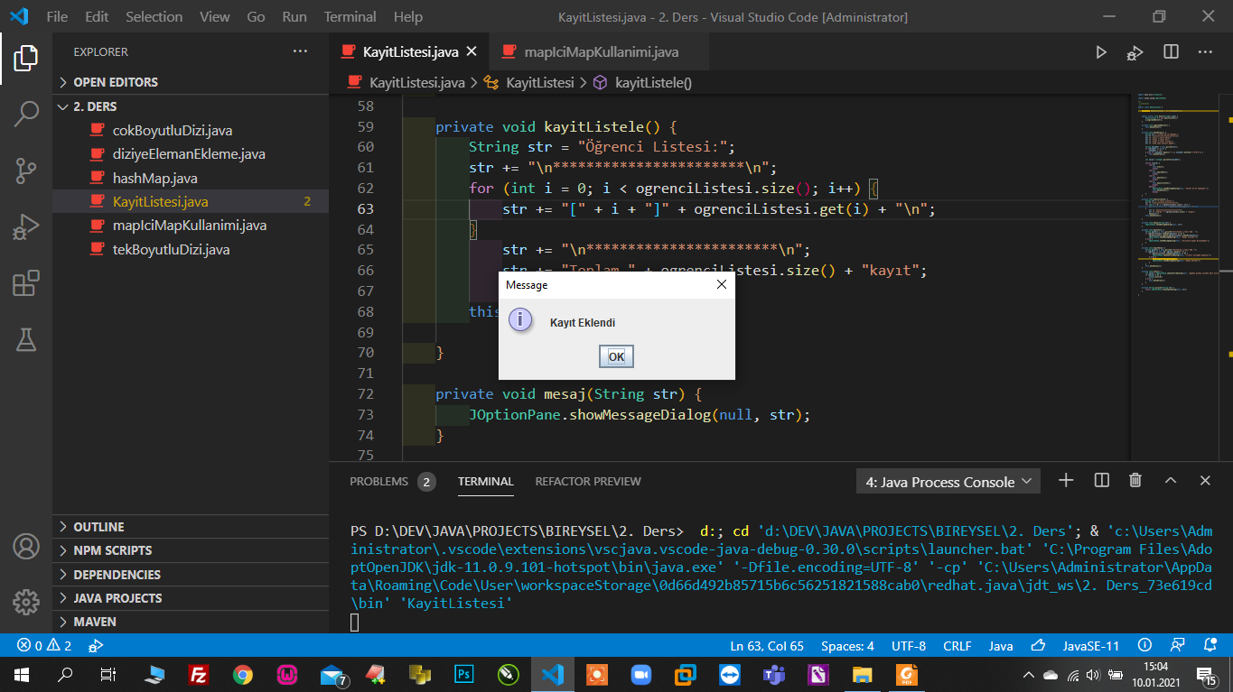Viewport: 1233px width, 692px height.
Task: Switch to the mapIciMapKullanimi.java tab
Action: 601,52
